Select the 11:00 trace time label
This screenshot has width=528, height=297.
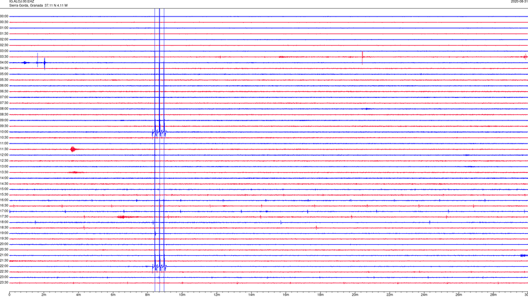click(x=4, y=143)
